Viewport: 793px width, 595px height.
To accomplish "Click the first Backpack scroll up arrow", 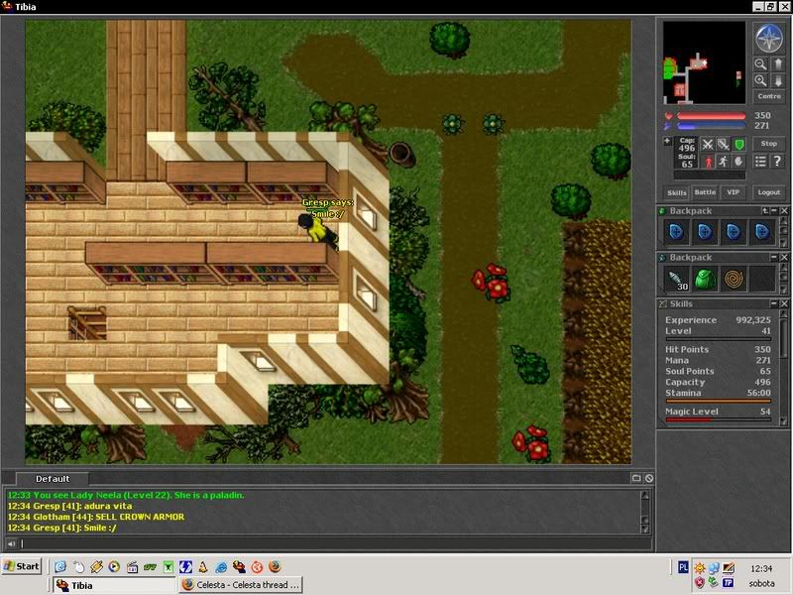I will point(784,221).
